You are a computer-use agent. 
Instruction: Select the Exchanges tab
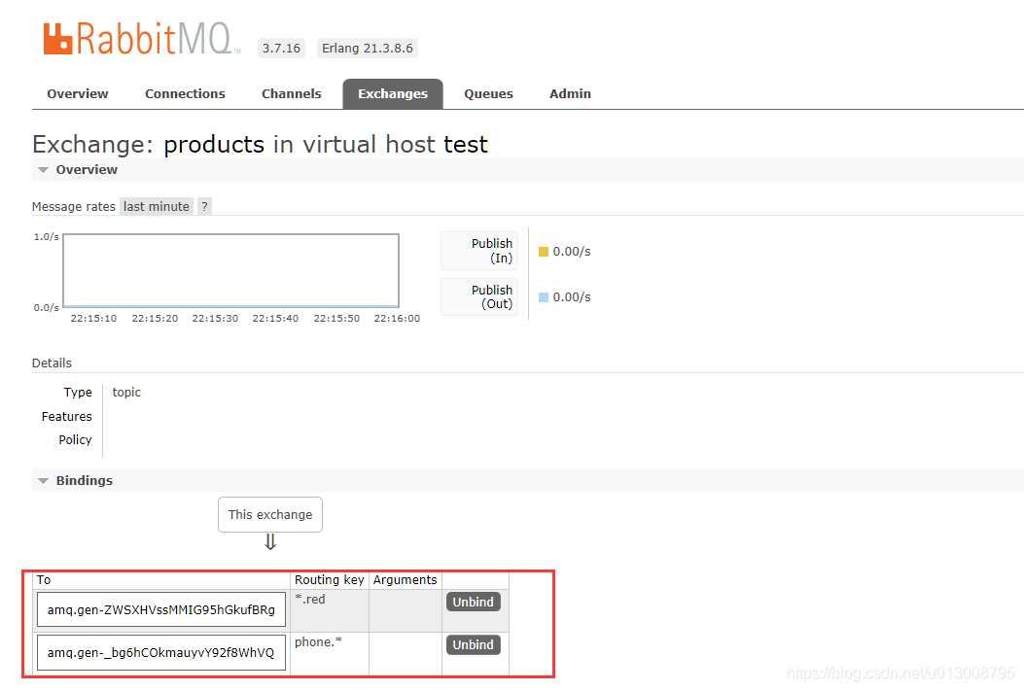(x=393, y=94)
